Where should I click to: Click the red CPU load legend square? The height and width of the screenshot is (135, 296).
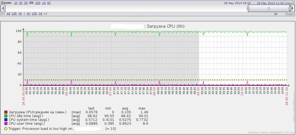pos(6,112)
